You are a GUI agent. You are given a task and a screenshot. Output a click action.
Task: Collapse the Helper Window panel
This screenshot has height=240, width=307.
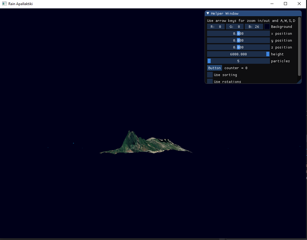click(208, 13)
